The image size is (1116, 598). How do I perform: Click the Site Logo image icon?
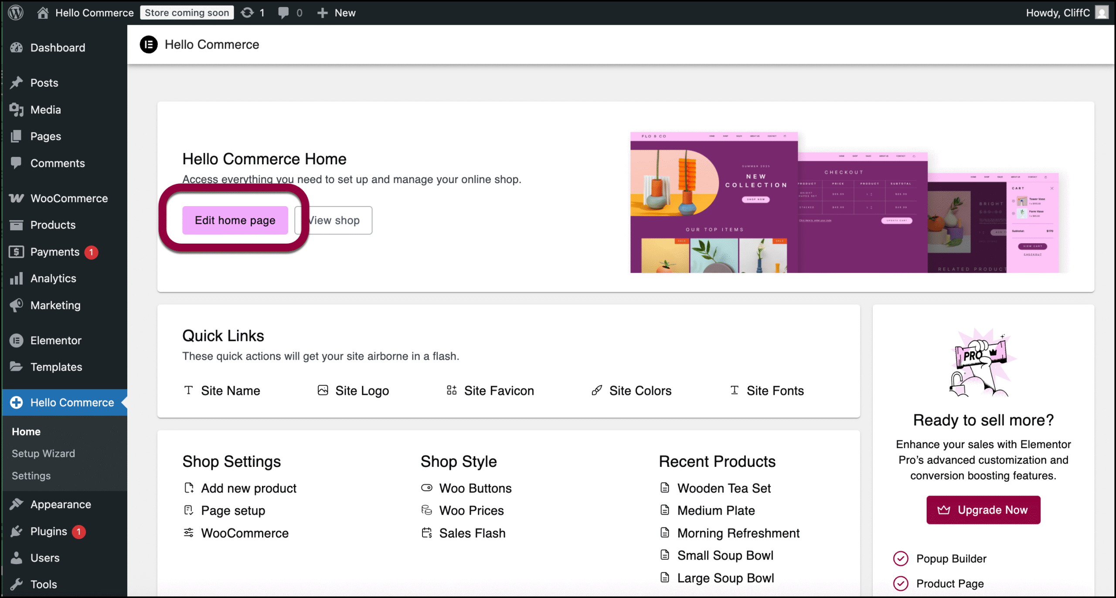[323, 390]
